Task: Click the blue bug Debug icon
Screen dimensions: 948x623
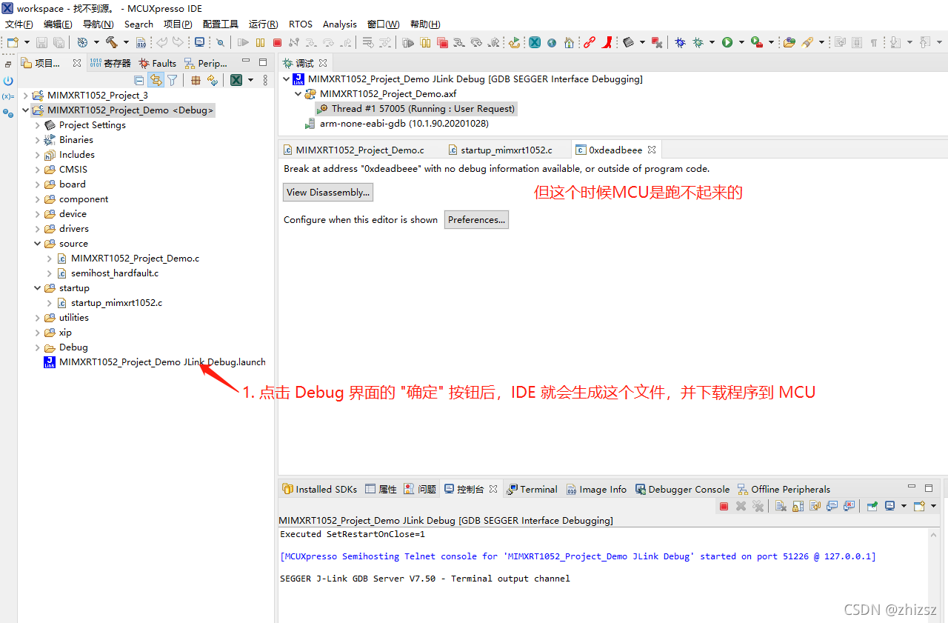Action: pyautogui.click(x=680, y=42)
